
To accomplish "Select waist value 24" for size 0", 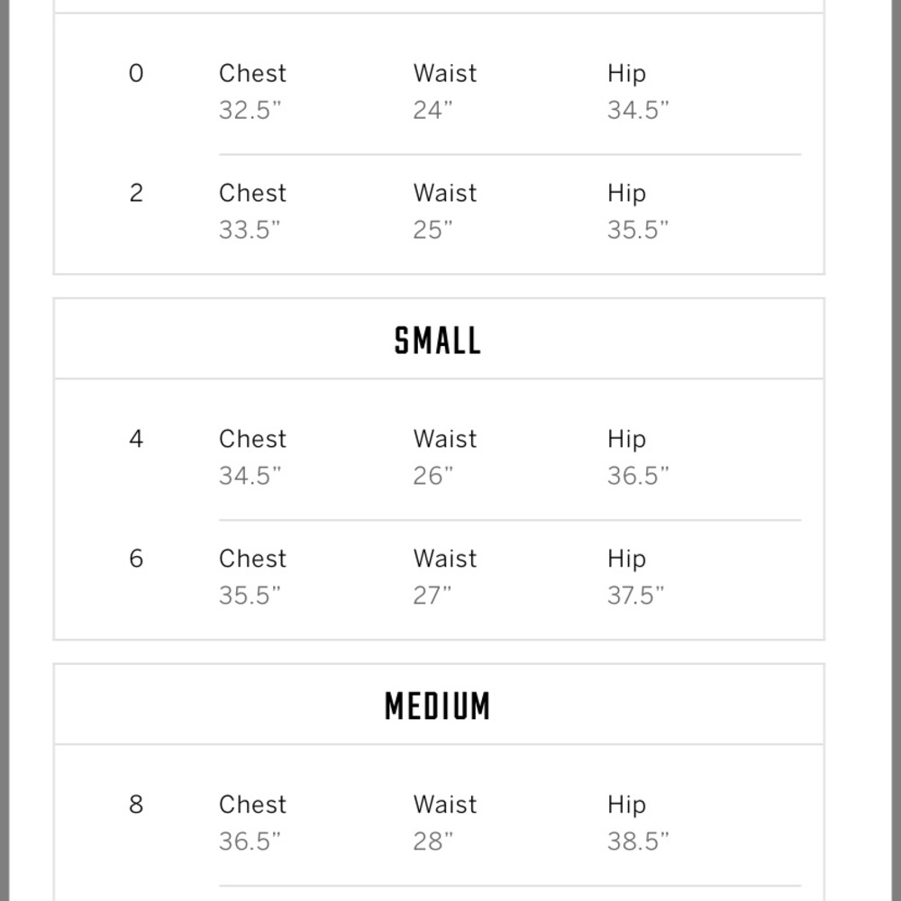I will coord(432,110).
